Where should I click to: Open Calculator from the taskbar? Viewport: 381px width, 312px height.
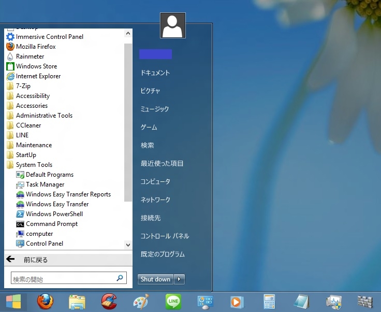pyautogui.click(x=269, y=302)
